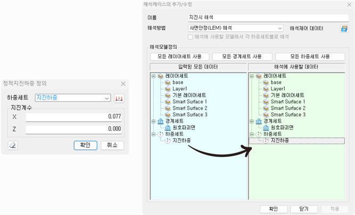Click Smart Surface 1 icon in right tree
This screenshot has width=355, height=215.
(266, 102)
